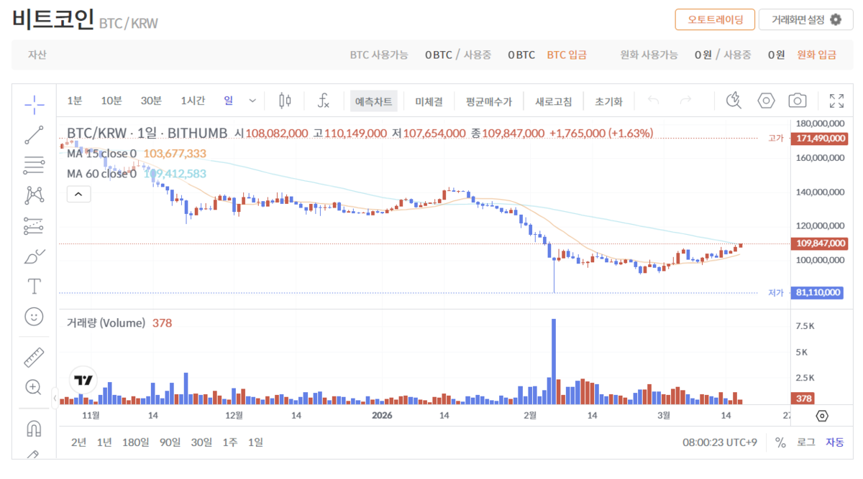Select the text annotation tool
863x479 pixels.
(34, 286)
